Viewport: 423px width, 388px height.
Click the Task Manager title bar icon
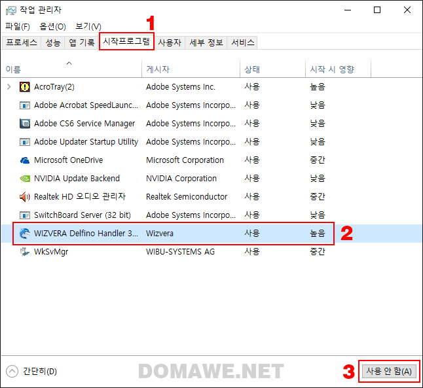tap(10, 10)
